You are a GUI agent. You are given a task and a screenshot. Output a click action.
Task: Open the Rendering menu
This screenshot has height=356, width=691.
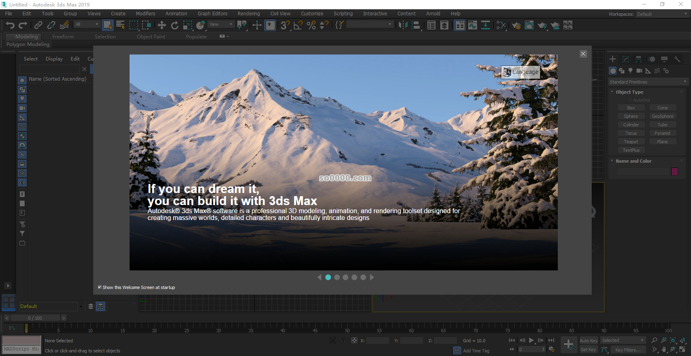tap(248, 14)
